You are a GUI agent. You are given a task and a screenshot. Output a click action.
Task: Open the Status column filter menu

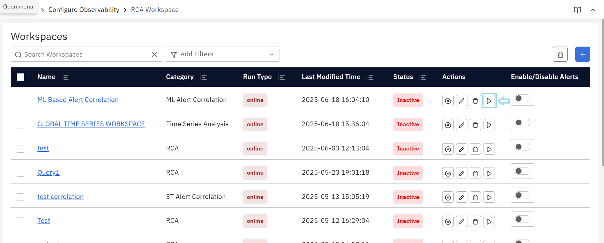(423, 77)
